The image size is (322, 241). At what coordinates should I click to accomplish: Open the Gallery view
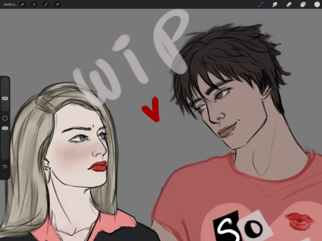9,4
